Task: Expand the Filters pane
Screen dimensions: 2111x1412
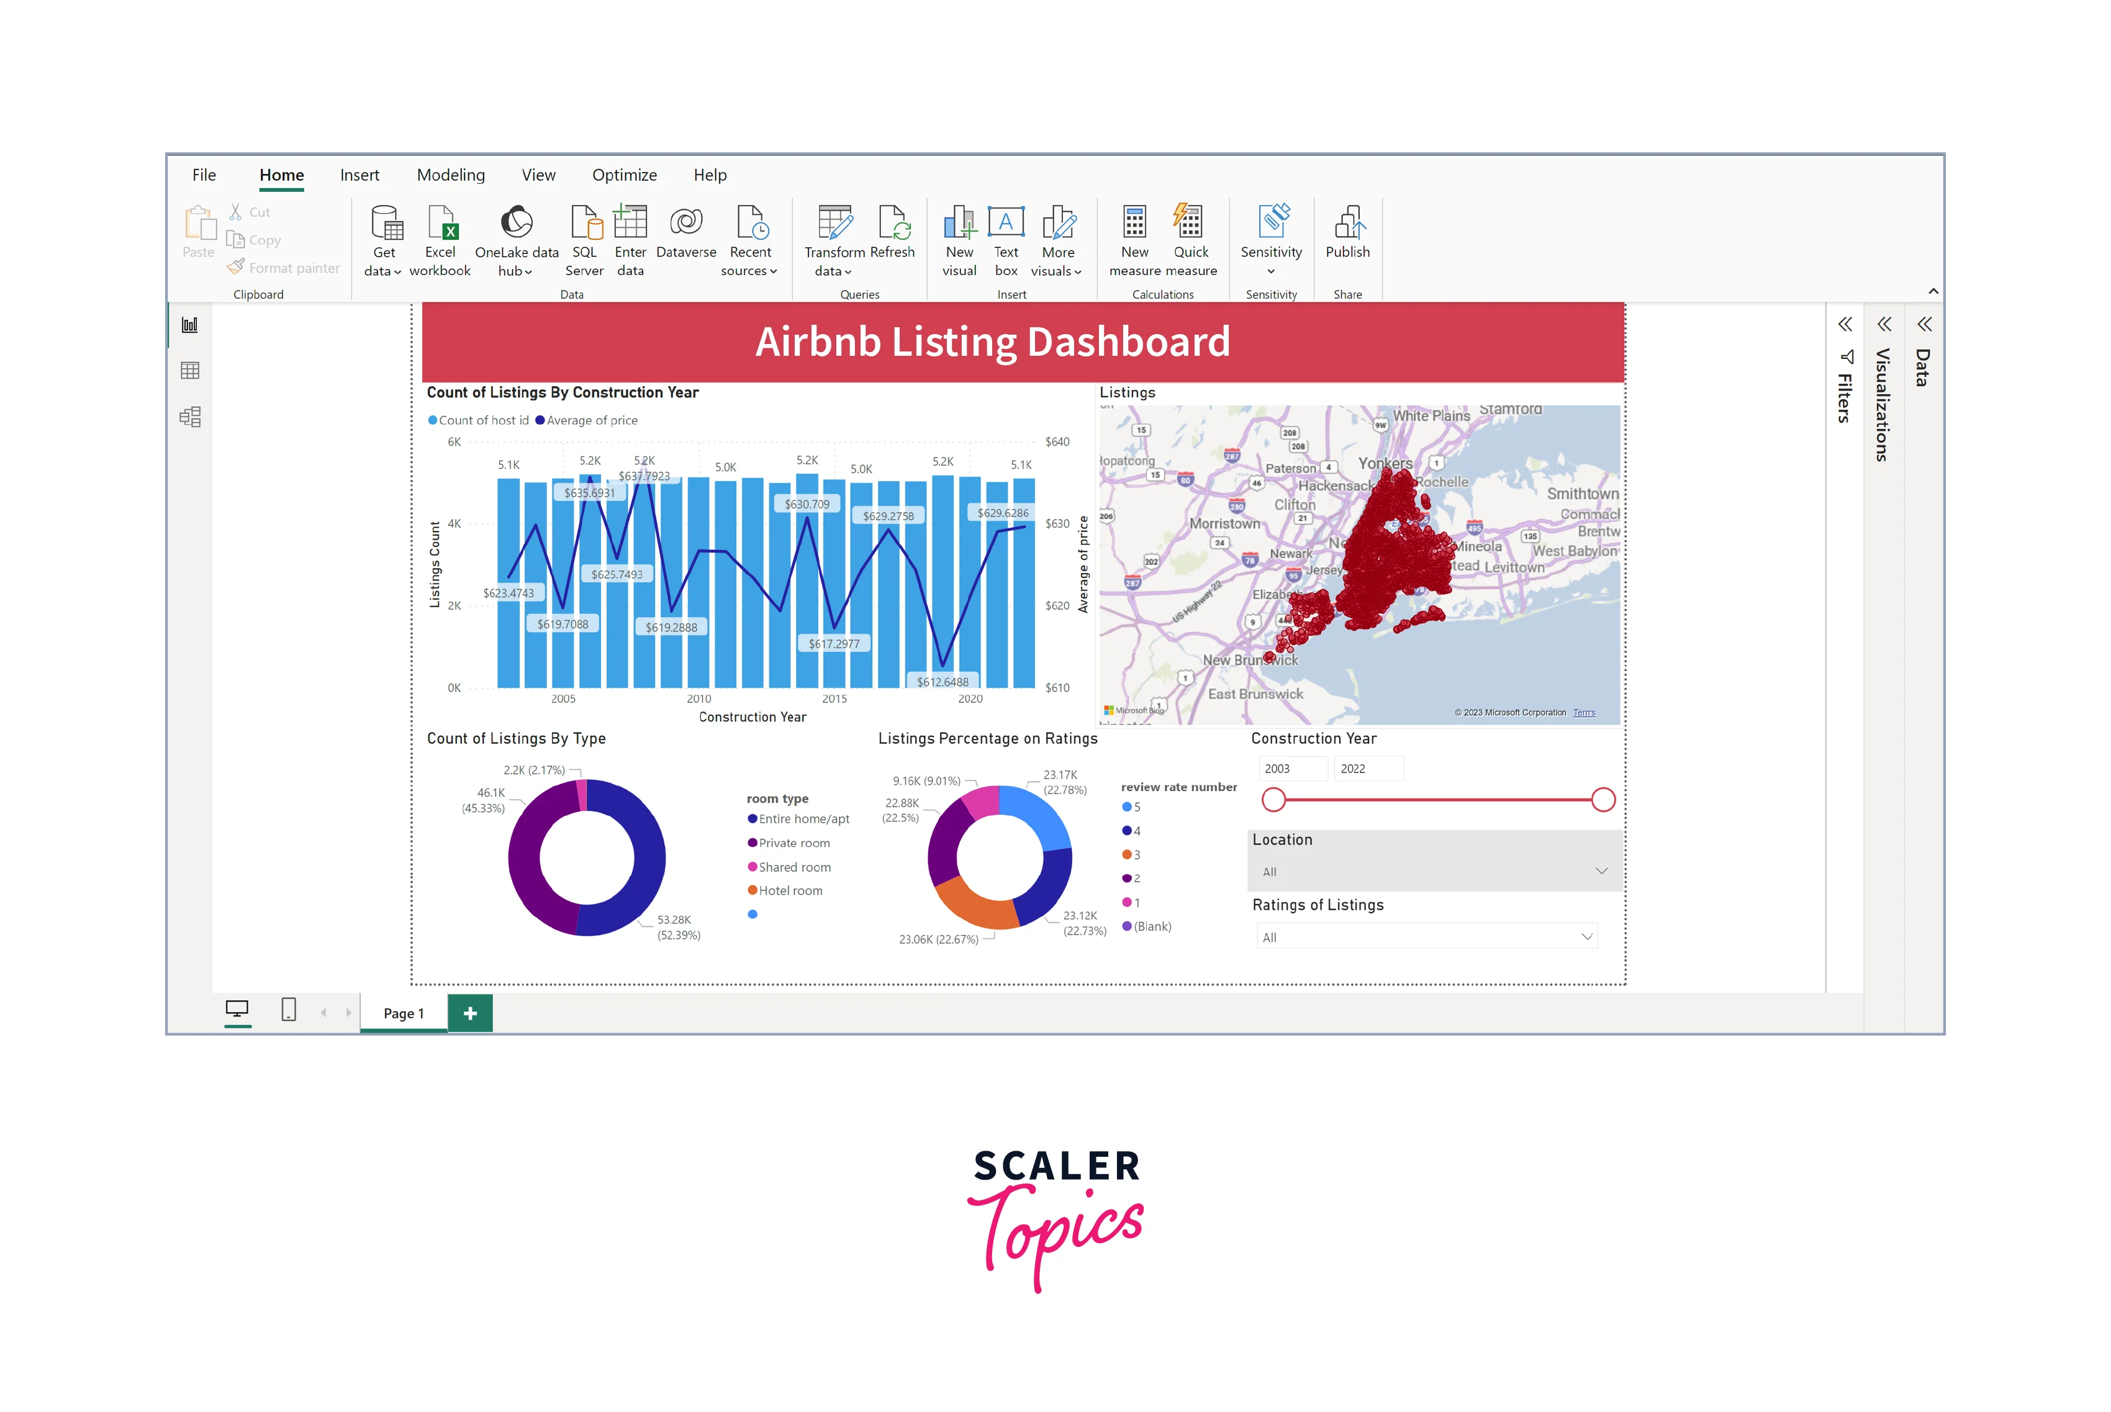Action: pos(1845,325)
